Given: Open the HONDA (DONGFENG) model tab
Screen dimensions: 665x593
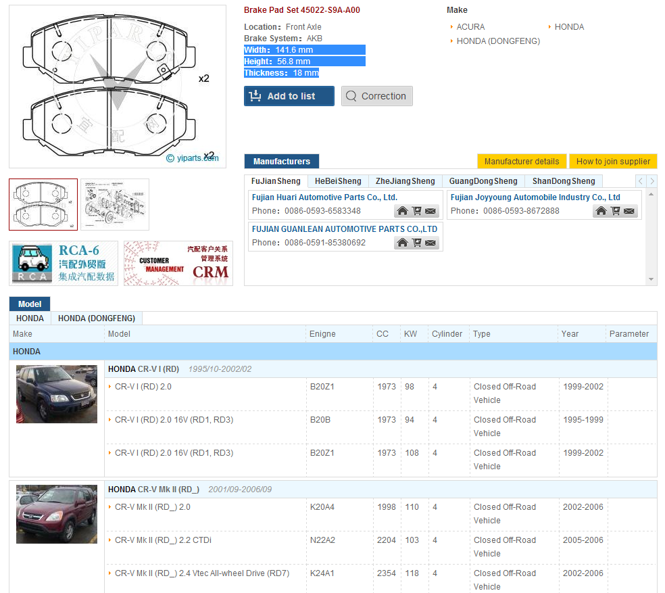Looking at the screenshot, I should pyautogui.click(x=97, y=318).
